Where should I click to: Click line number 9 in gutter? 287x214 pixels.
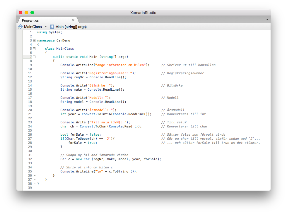(x=31, y=65)
